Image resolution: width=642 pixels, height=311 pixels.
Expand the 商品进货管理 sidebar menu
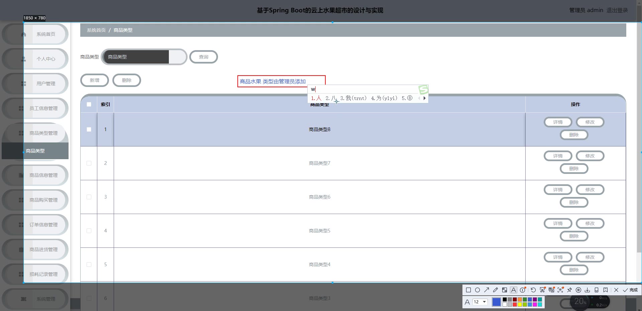[x=35, y=249]
